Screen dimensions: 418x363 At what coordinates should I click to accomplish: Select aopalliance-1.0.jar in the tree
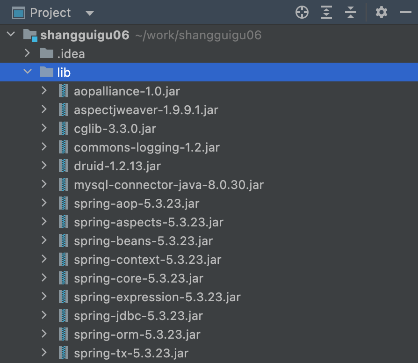point(127,91)
